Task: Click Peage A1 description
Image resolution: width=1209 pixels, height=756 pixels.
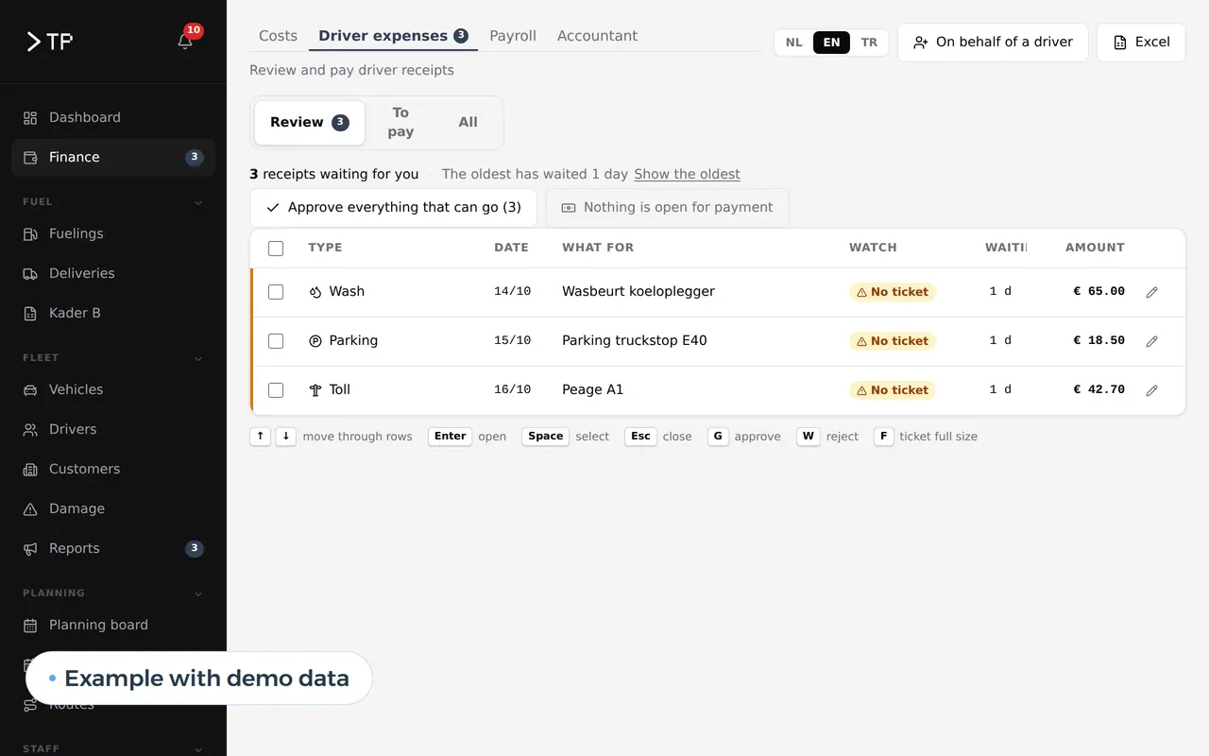Action: [x=593, y=390]
